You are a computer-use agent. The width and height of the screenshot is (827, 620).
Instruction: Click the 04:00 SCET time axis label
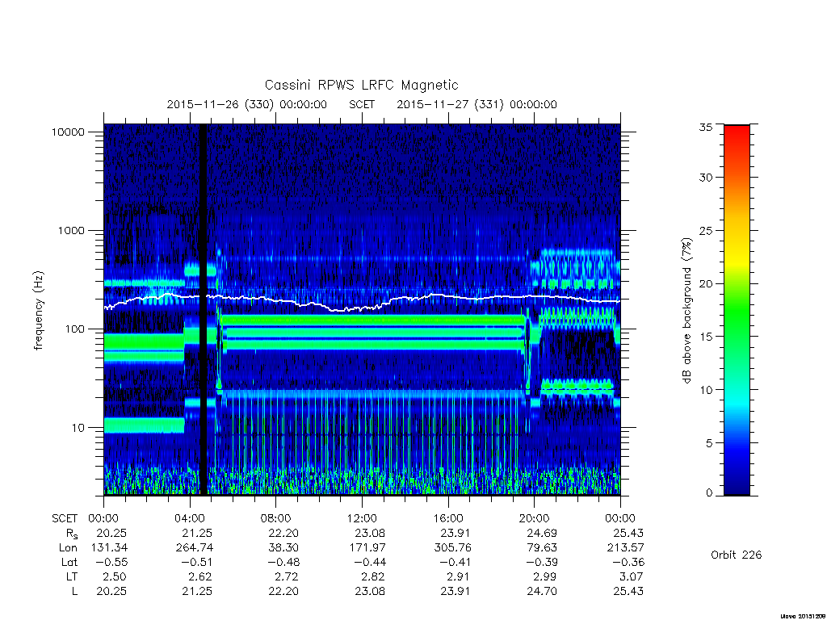point(189,518)
